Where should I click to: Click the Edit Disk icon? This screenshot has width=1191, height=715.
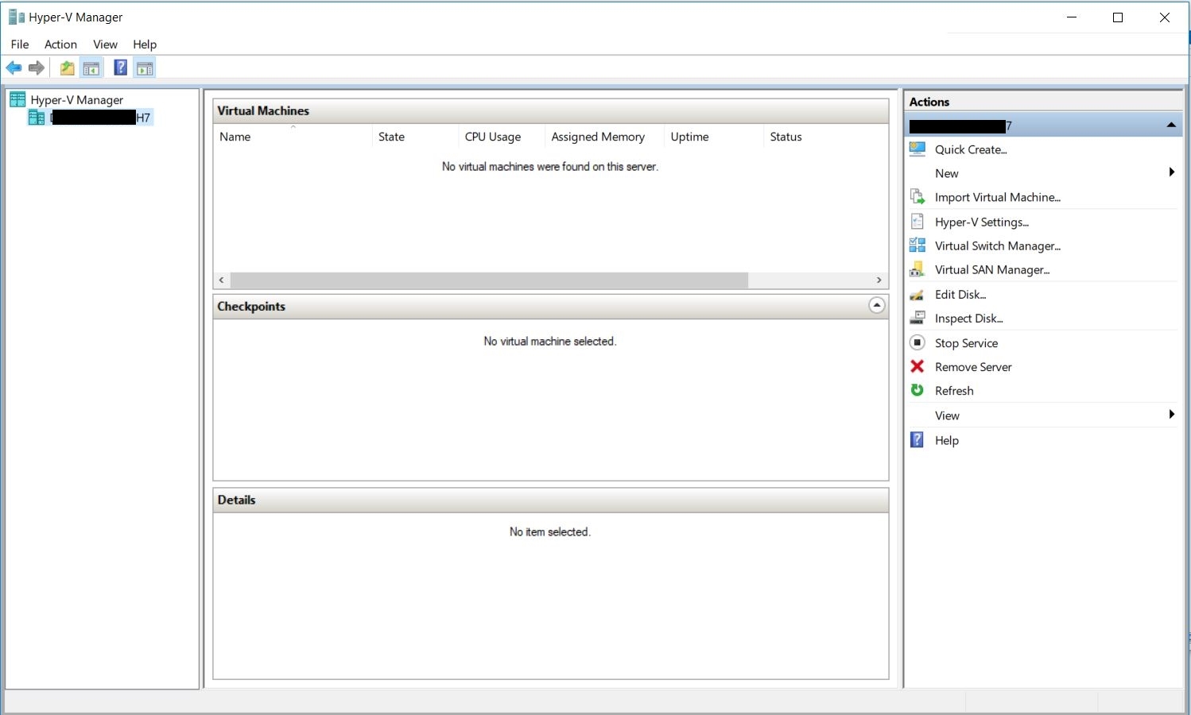tap(917, 295)
